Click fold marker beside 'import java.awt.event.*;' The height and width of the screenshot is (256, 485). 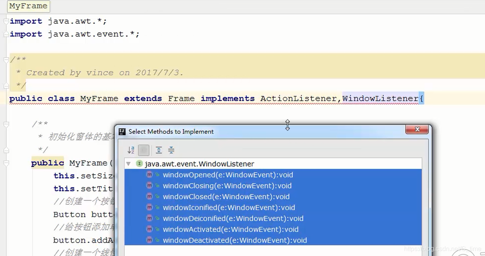click(x=6, y=34)
